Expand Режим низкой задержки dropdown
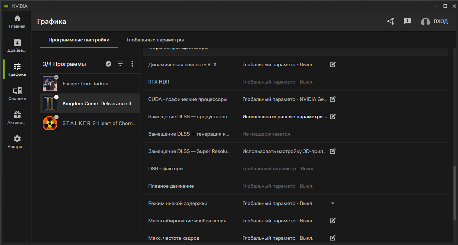Image resolution: width=458 pixels, height=245 pixels. pyautogui.click(x=332, y=204)
